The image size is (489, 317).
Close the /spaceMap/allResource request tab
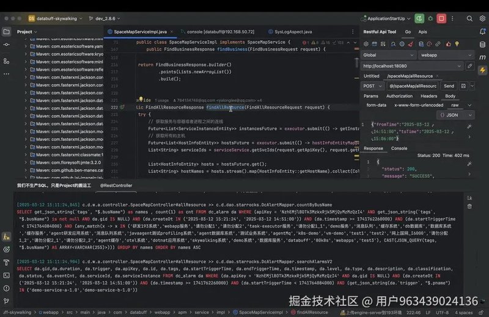point(437,76)
